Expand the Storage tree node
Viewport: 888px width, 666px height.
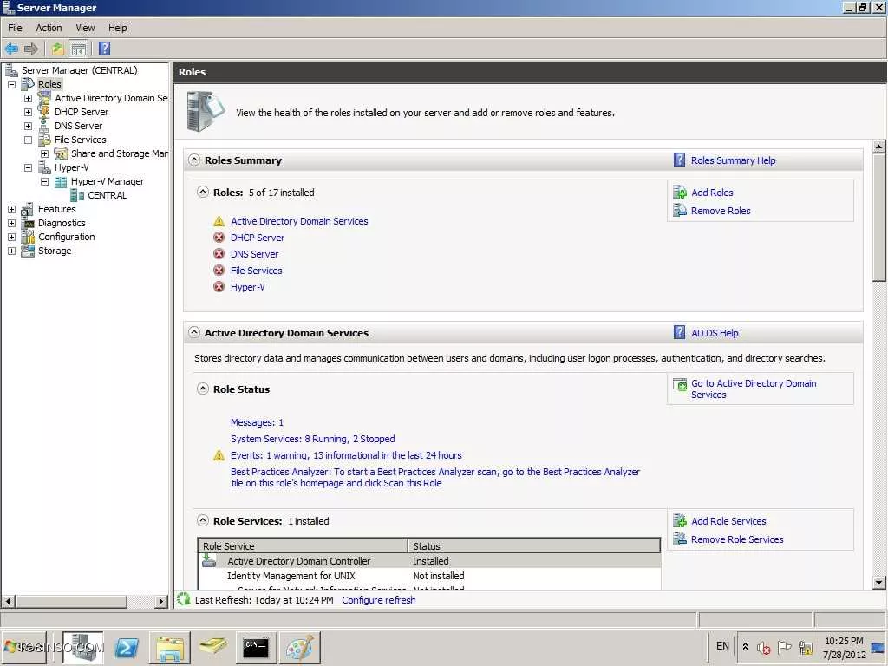tap(11, 251)
